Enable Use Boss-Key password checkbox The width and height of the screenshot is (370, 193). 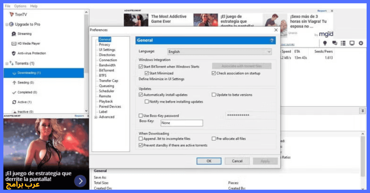pos(141,116)
